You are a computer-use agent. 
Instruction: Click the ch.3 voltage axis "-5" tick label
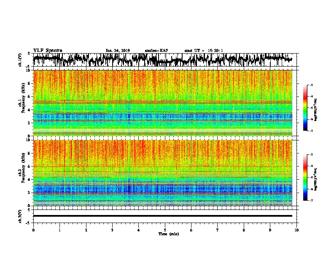tap(29, 223)
